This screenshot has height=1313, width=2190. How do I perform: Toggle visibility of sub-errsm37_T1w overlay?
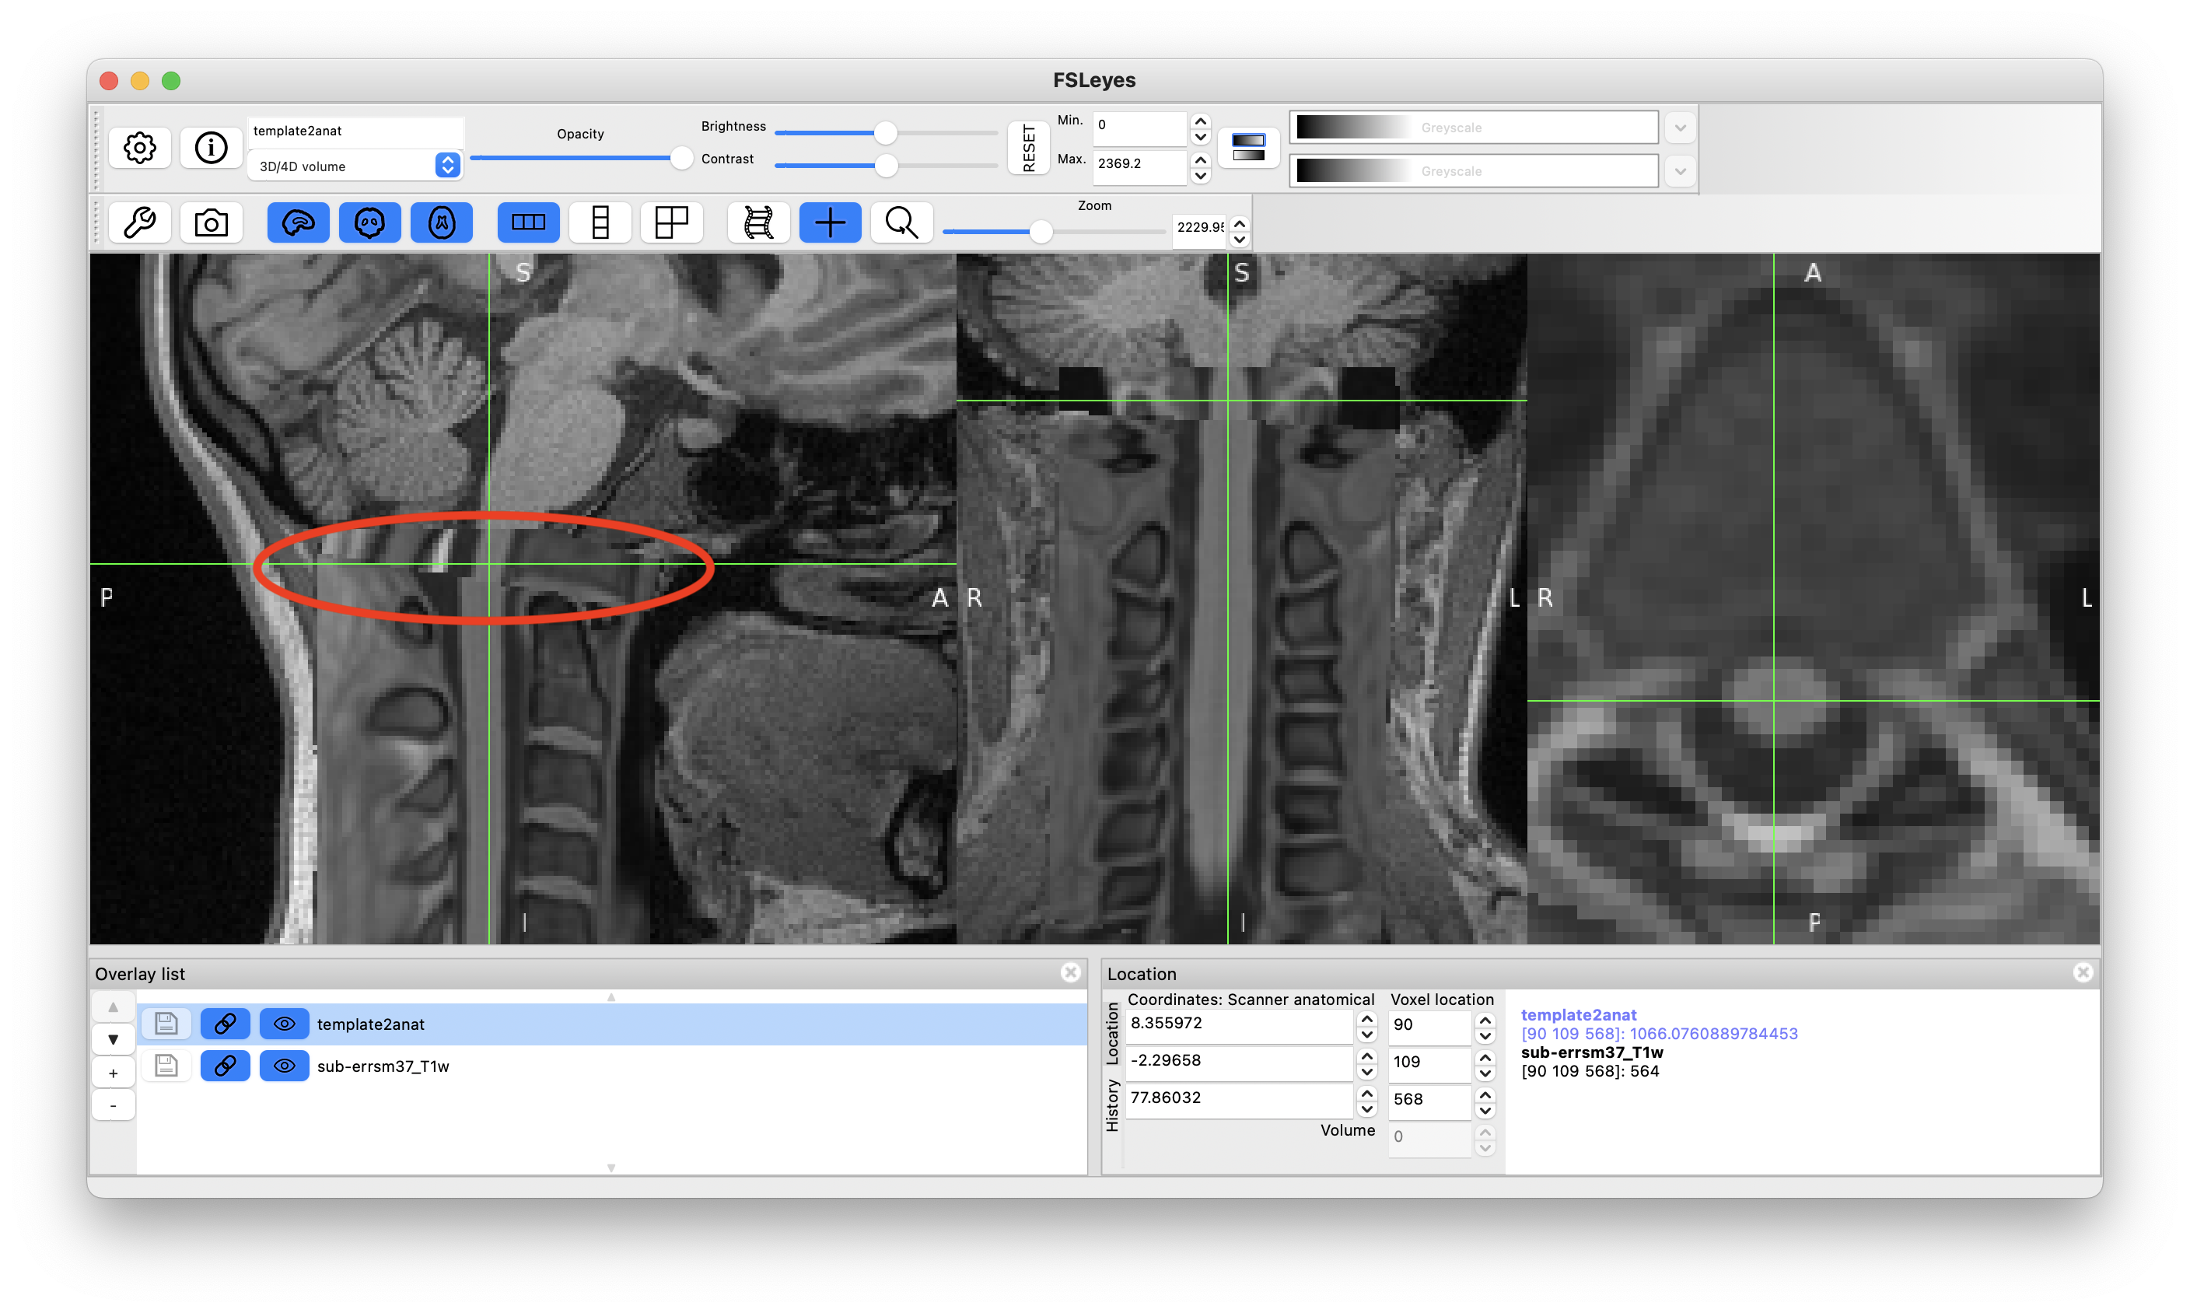coord(284,1066)
